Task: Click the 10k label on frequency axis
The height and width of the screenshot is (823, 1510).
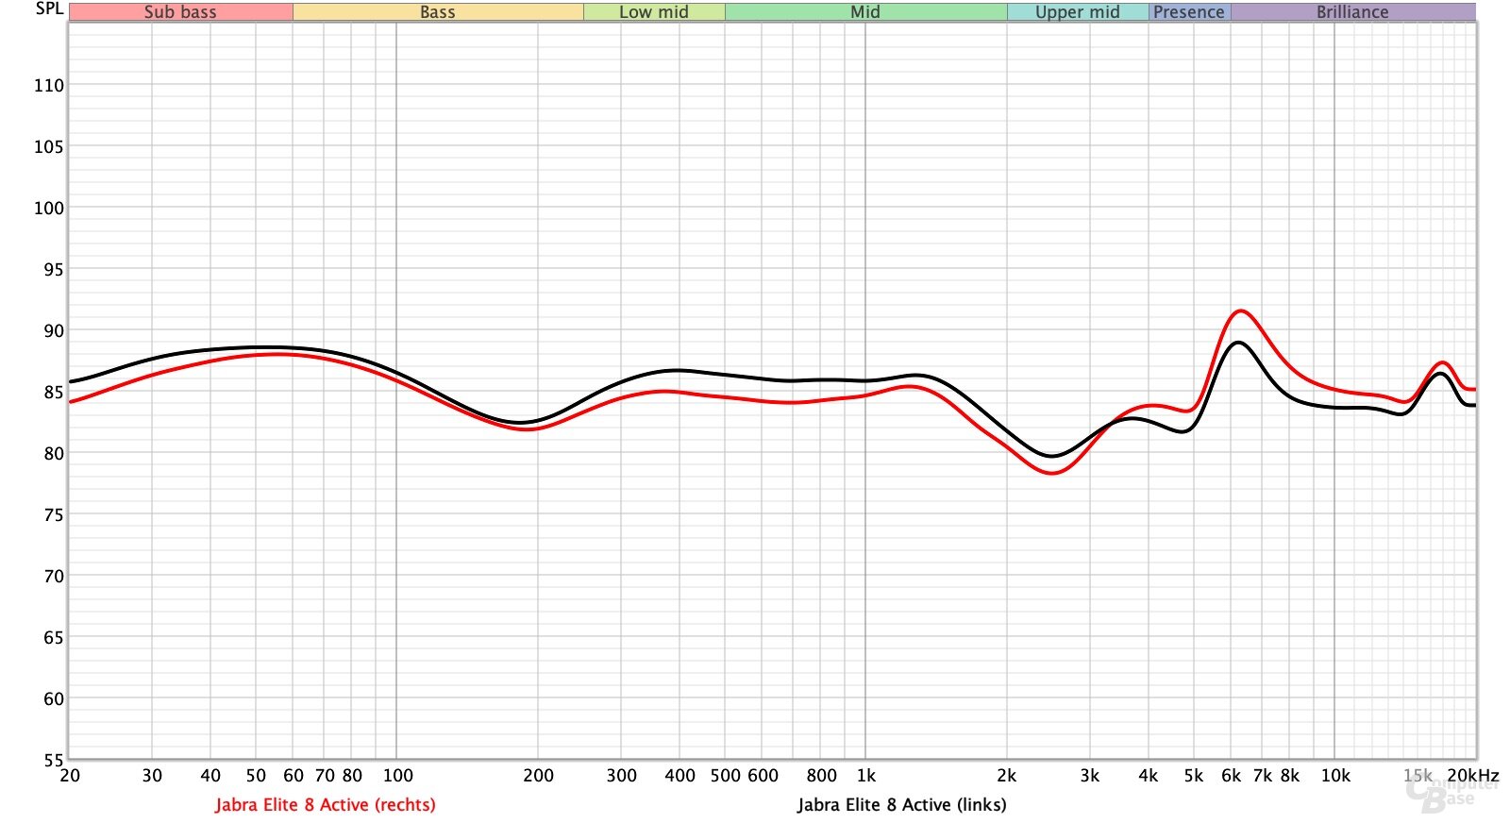Action: 1335,776
